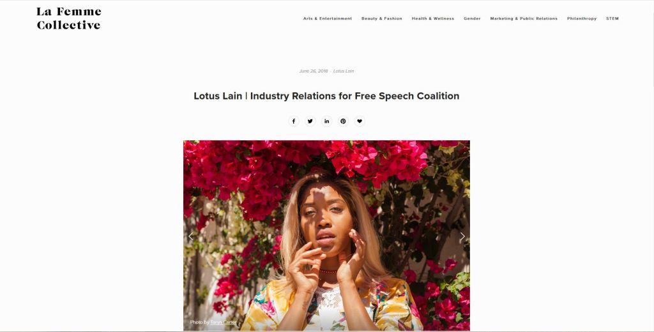Click the article title heading
This screenshot has width=654, height=332.
tap(326, 96)
